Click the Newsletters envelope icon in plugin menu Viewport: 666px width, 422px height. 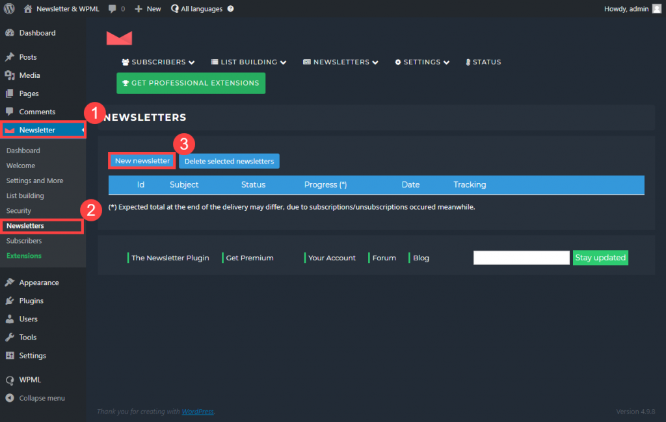(307, 62)
